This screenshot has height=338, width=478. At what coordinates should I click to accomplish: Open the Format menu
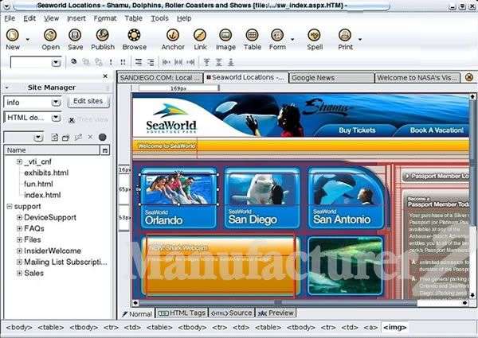(105, 18)
